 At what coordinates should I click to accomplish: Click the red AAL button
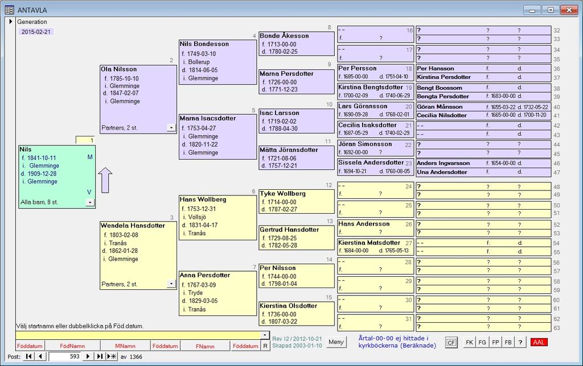[x=539, y=342]
